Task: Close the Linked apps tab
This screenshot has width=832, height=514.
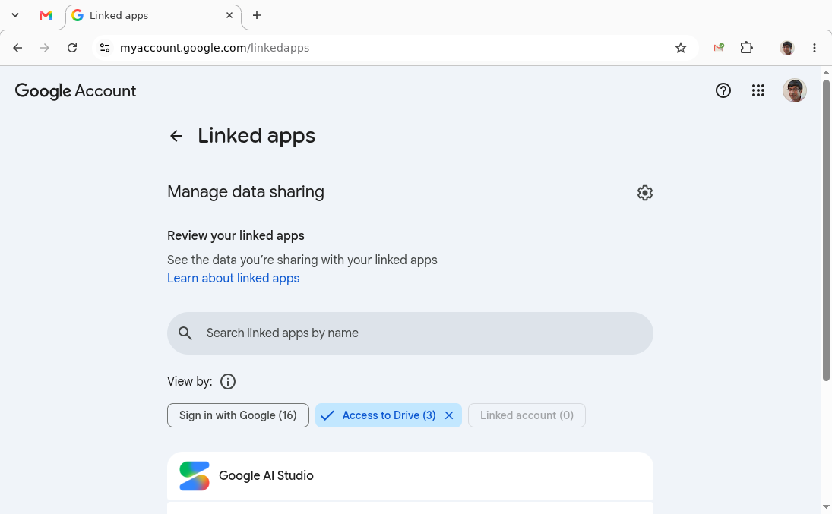Action: 229,15
